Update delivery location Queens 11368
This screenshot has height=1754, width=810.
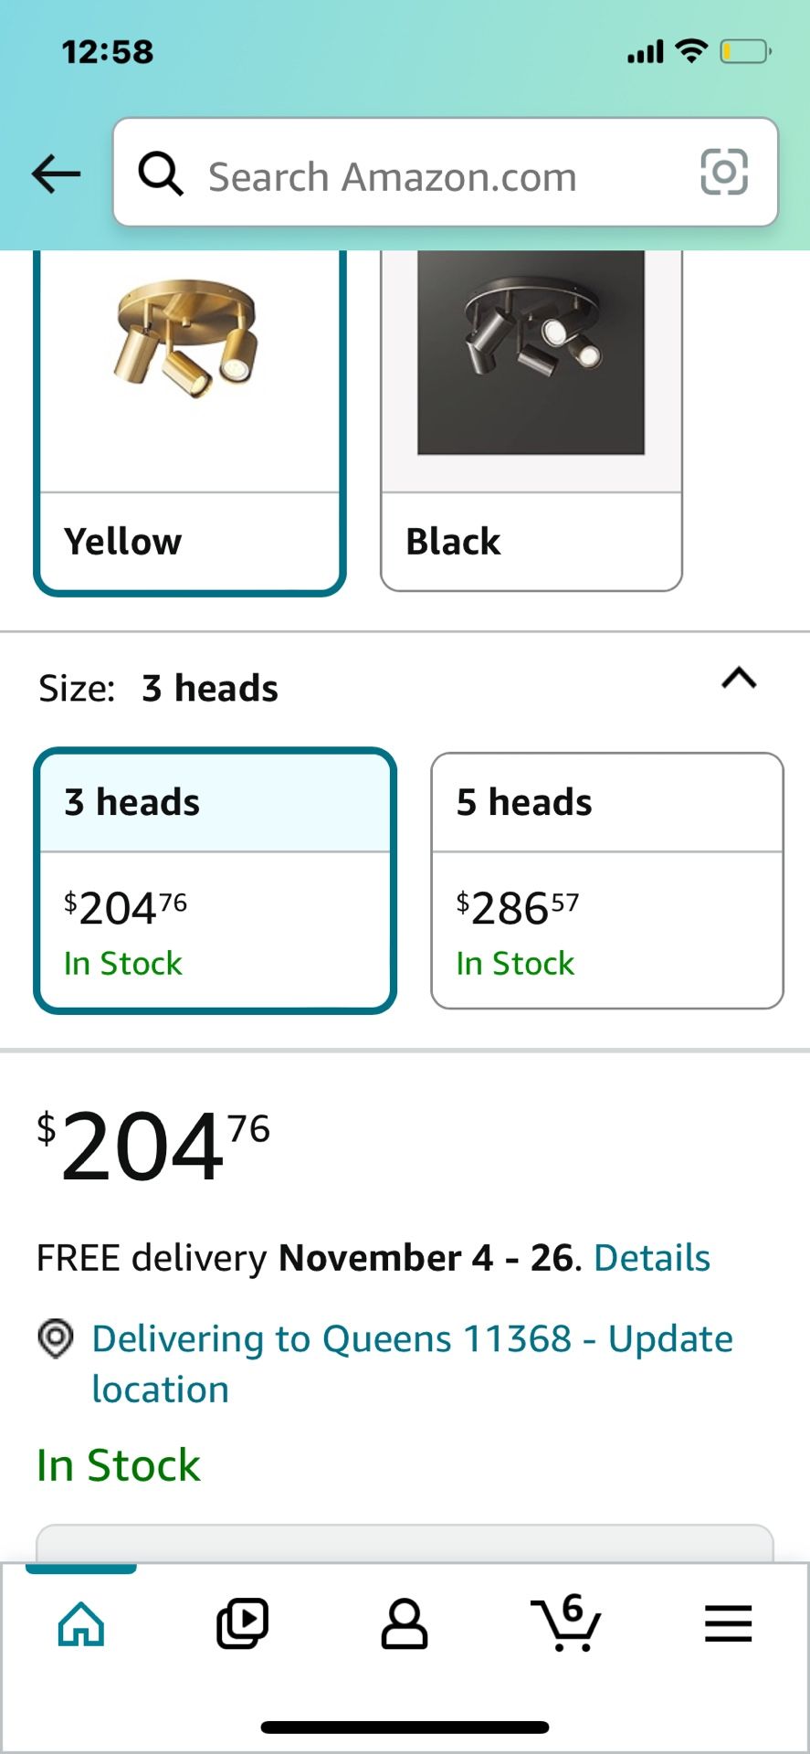point(412,1363)
